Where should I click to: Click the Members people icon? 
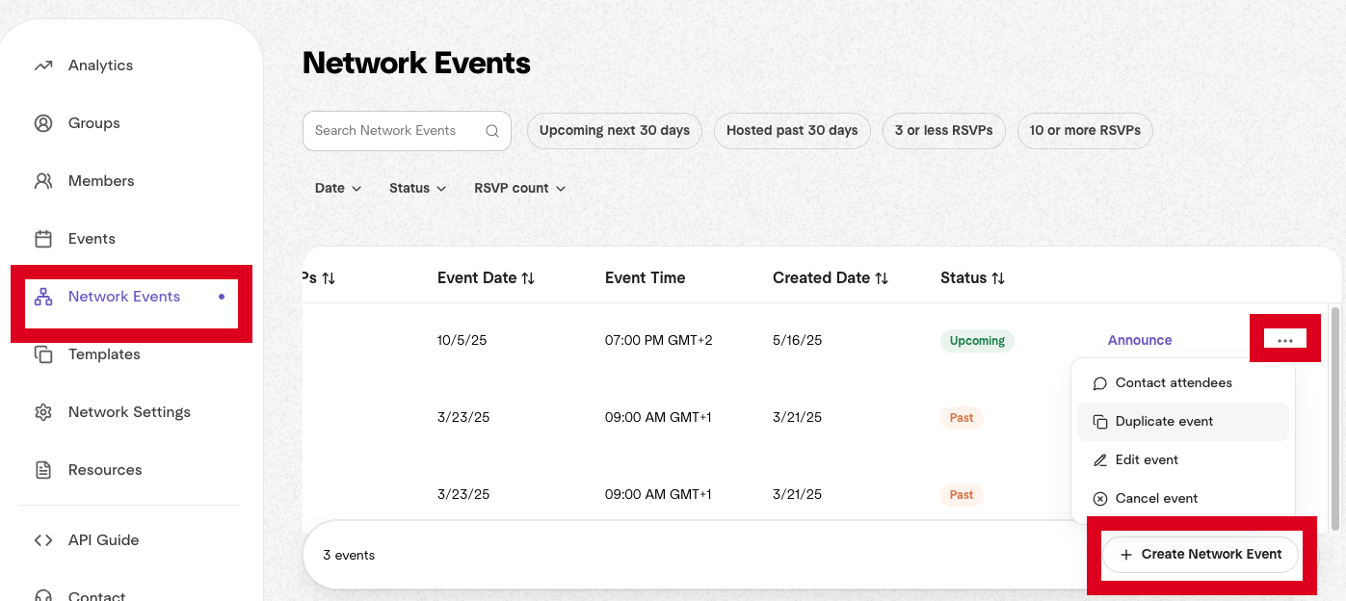43,181
